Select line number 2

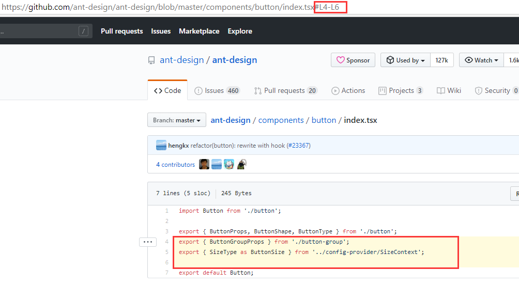(167, 221)
